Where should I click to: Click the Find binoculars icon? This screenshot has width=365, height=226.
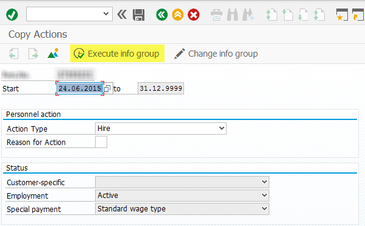click(232, 15)
